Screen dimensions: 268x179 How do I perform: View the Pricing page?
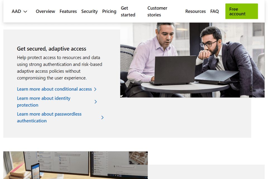tap(109, 11)
